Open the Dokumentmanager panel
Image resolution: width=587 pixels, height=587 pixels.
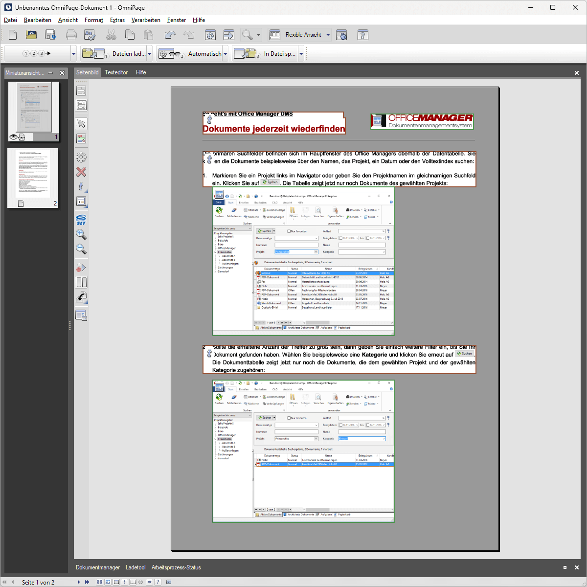pyautogui.click(x=98, y=567)
